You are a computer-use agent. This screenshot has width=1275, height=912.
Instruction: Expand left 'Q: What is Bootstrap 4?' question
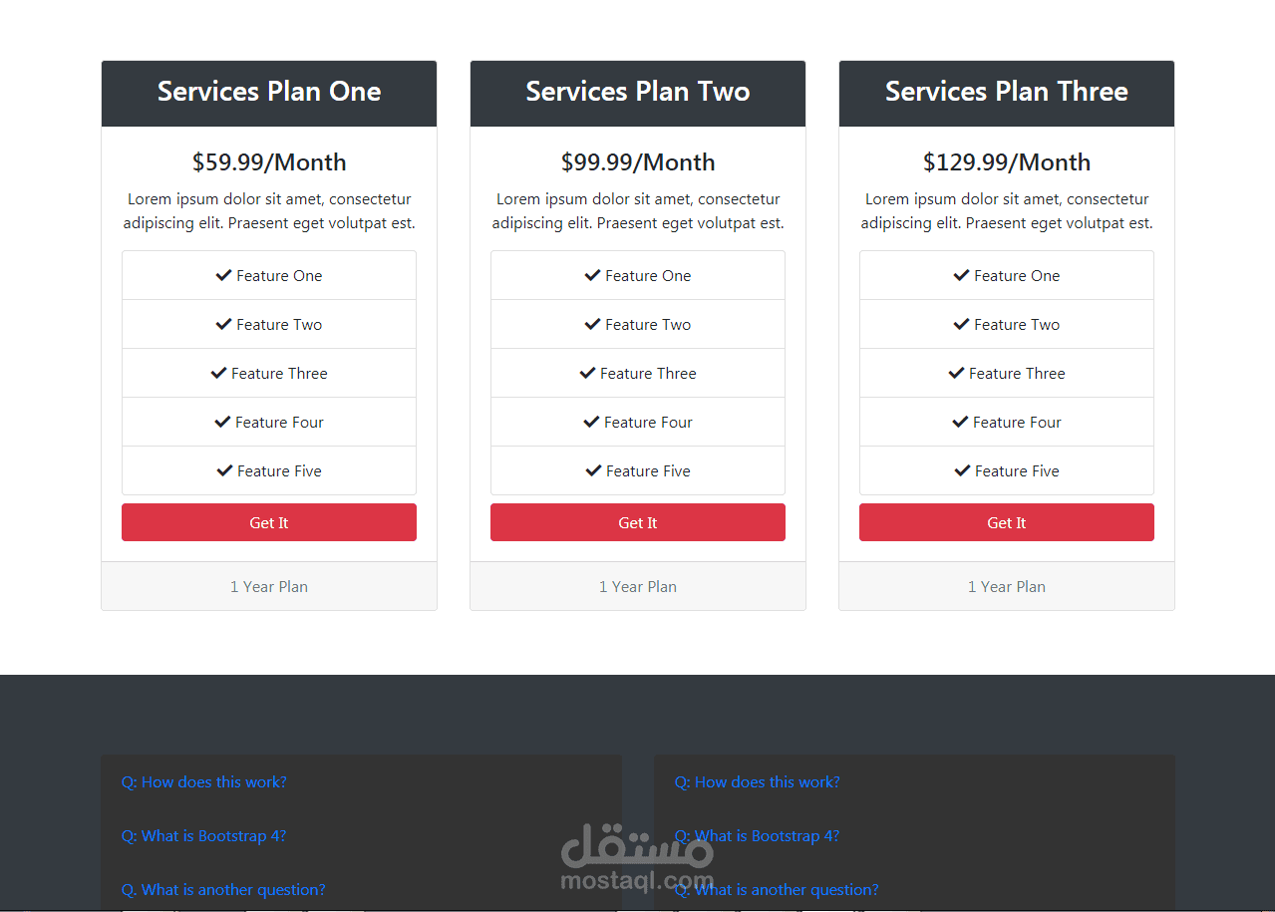[x=204, y=836]
